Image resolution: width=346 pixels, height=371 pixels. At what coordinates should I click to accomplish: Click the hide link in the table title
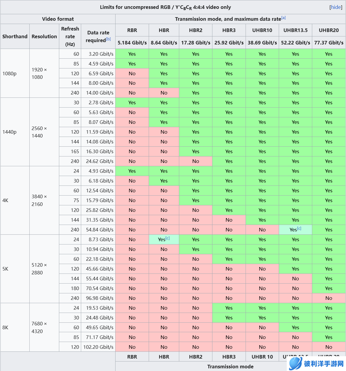tap(336, 7)
